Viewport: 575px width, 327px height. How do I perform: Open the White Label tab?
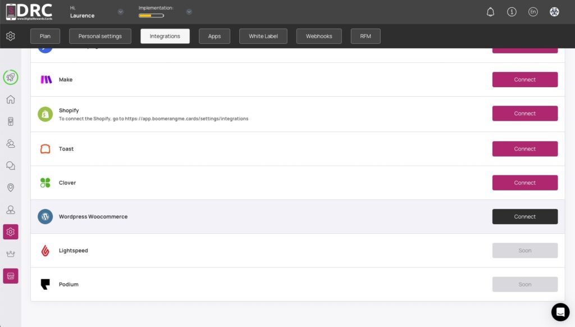pos(263,36)
